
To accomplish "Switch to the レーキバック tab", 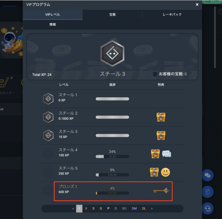I will pyautogui.click(x=172, y=14).
